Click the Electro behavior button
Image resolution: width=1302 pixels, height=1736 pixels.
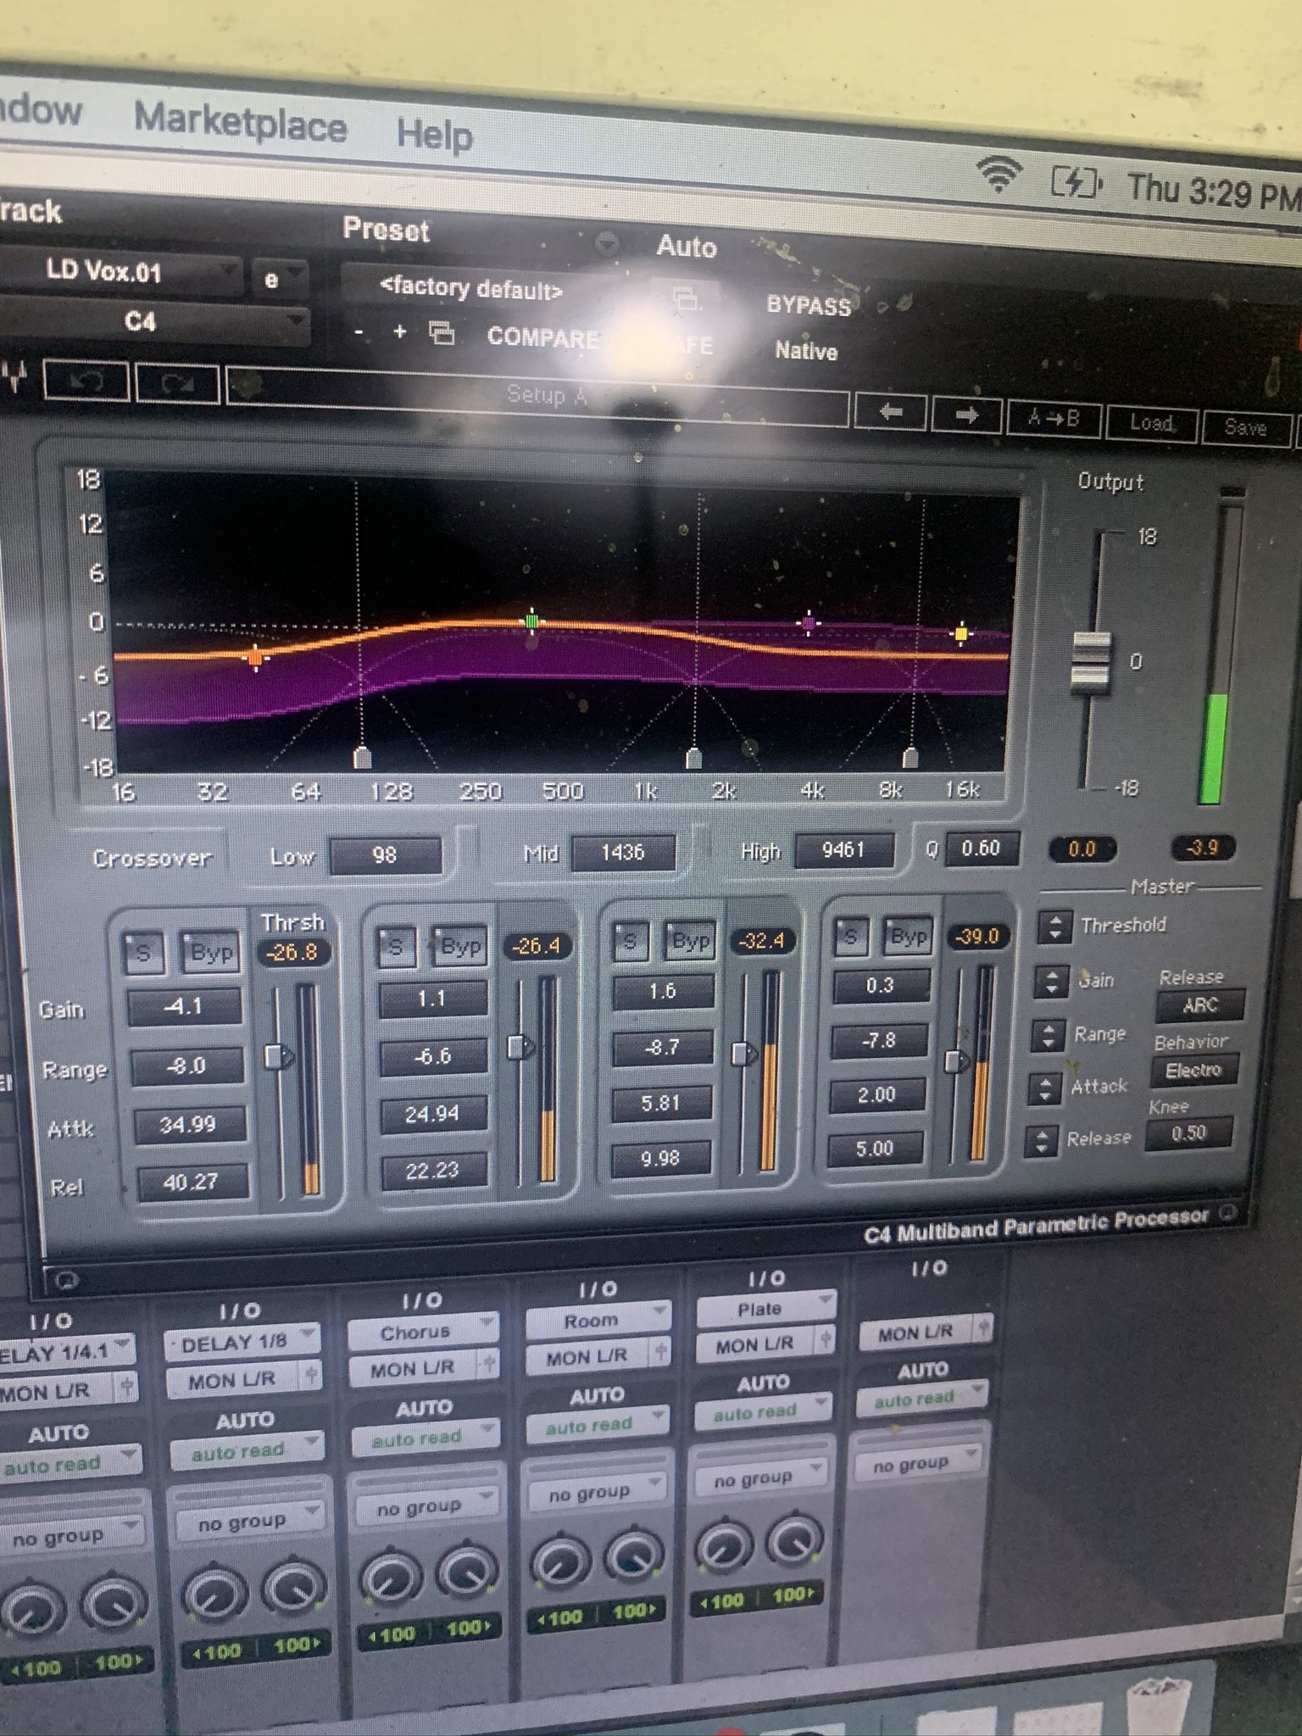(1193, 1070)
